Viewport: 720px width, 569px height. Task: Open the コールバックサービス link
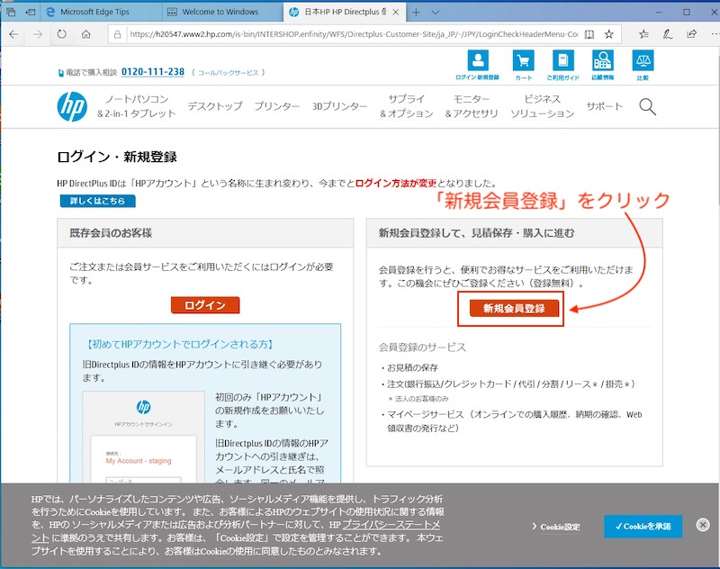[229, 73]
